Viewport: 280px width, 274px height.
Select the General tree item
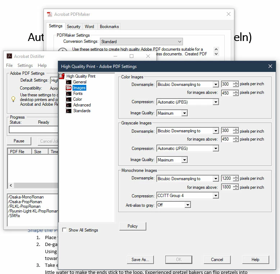coord(80,82)
